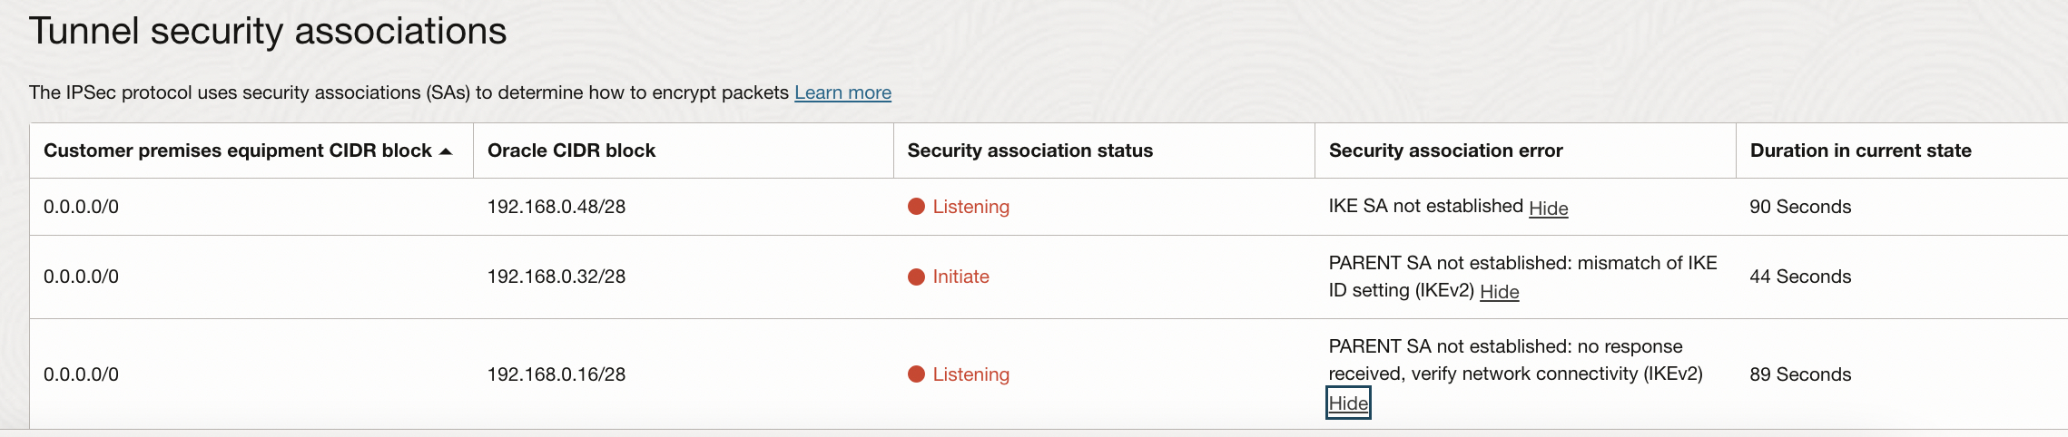Click the 89 Seconds duration cell
Viewport: 2068px width, 437px height.
click(1799, 374)
